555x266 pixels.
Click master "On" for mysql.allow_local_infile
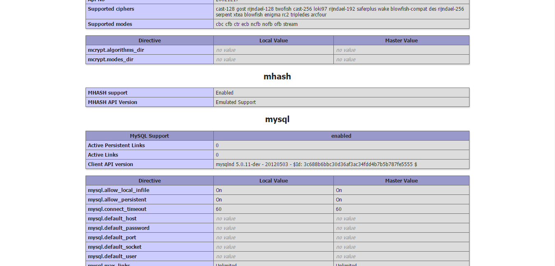(x=339, y=190)
